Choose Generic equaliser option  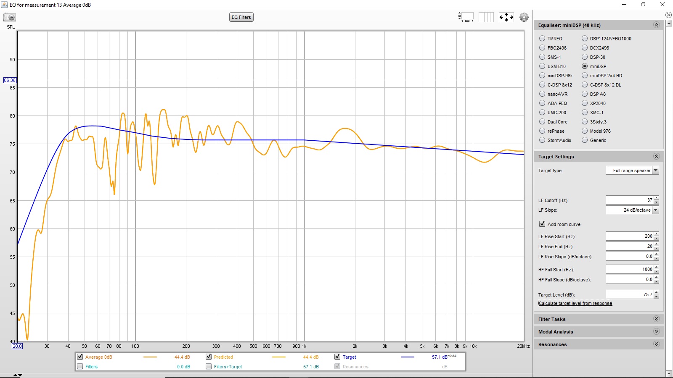(x=585, y=140)
